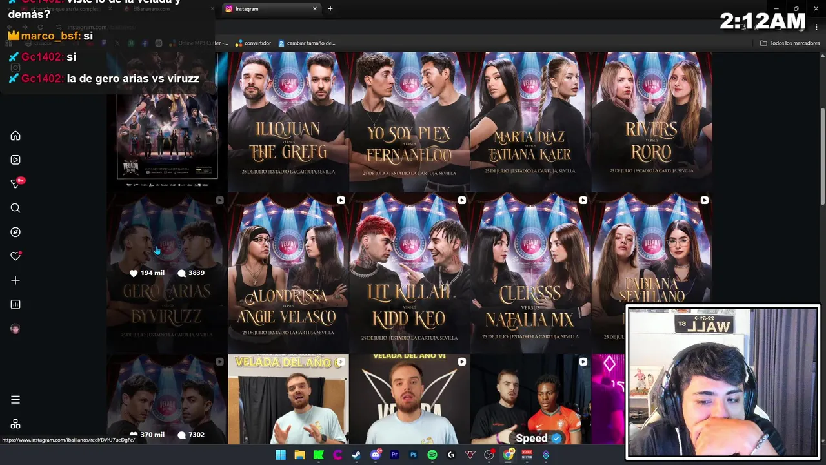This screenshot has height=465, width=826.
Task: Open Reels from the Instagram sidebar
Action: click(x=15, y=160)
